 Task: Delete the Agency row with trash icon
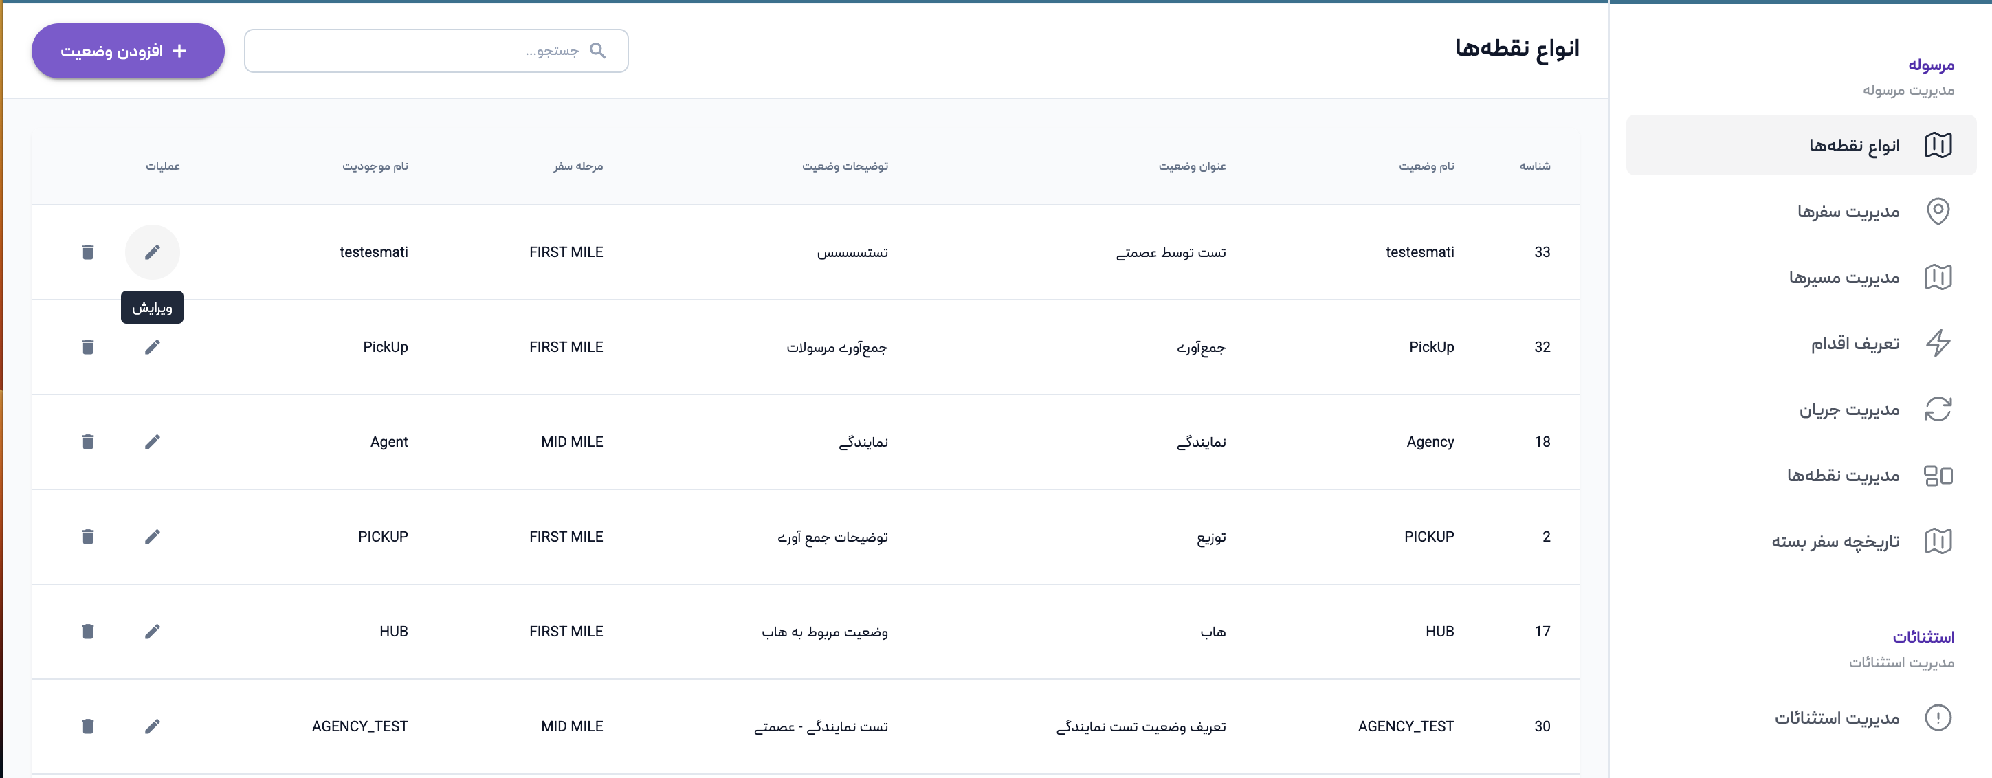[x=87, y=442]
